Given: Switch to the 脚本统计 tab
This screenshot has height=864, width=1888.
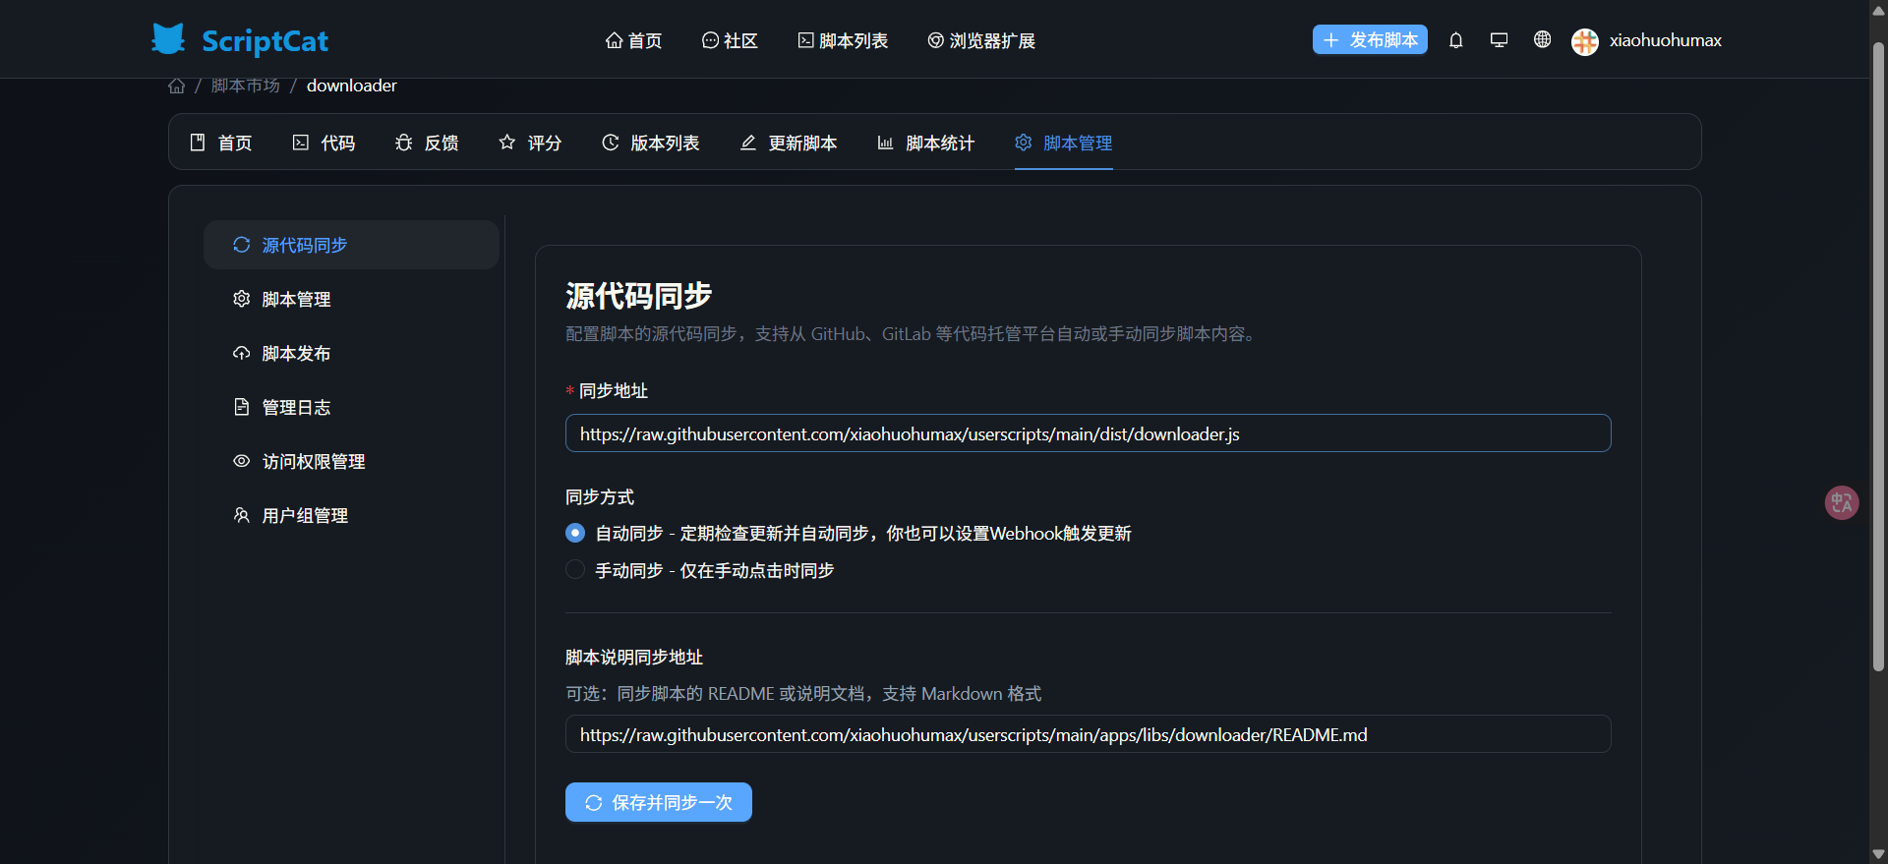Looking at the screenshot, I should tap(925, 144).
